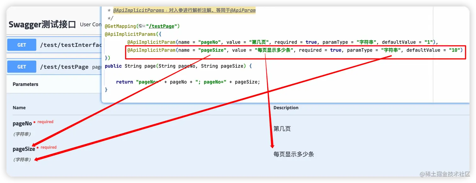Click the return statement line in code
The image size is (476, 183).
(188, 82)
